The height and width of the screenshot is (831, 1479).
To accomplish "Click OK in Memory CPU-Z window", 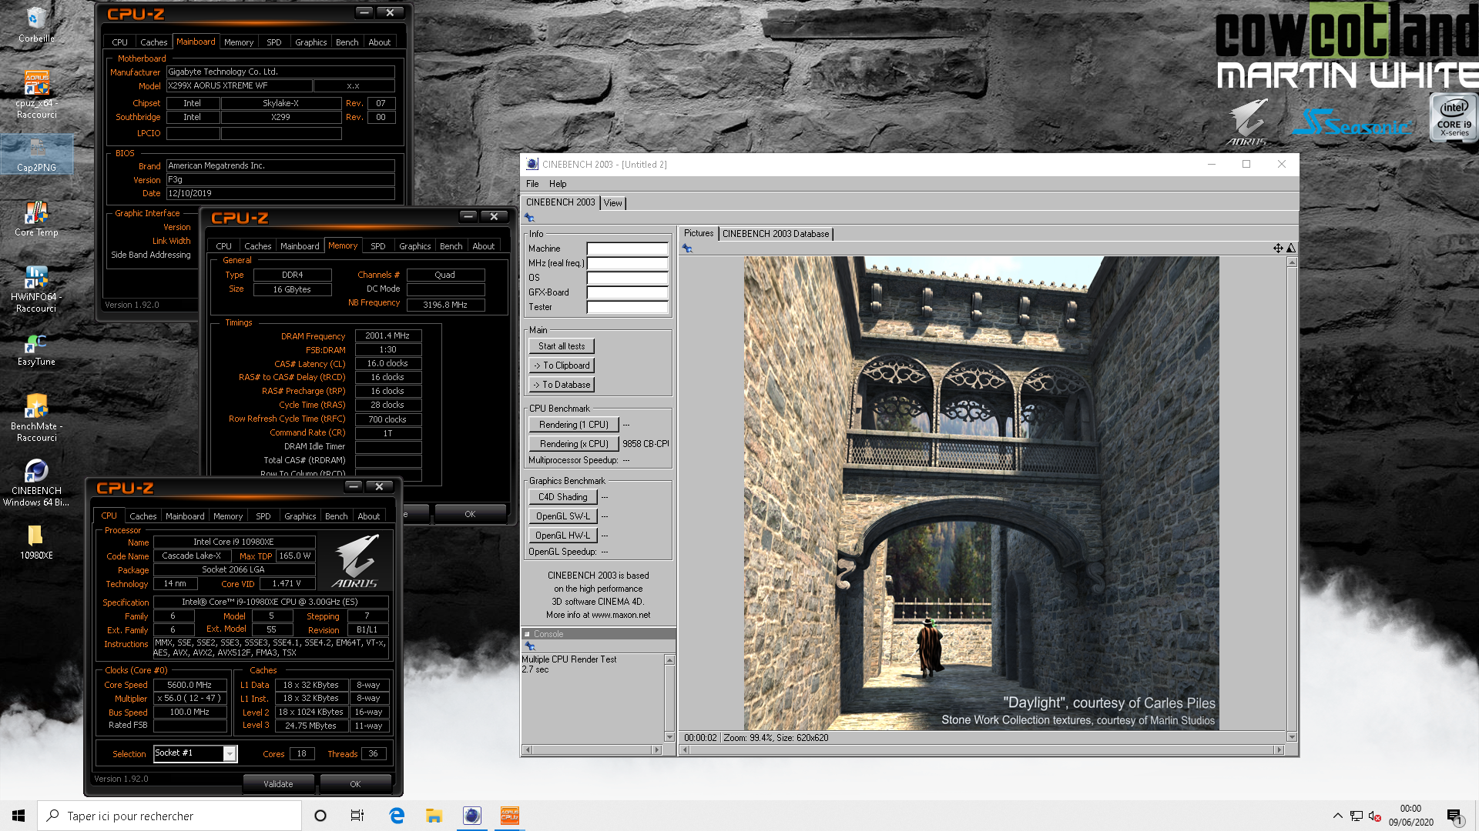I will pos(470,514).
